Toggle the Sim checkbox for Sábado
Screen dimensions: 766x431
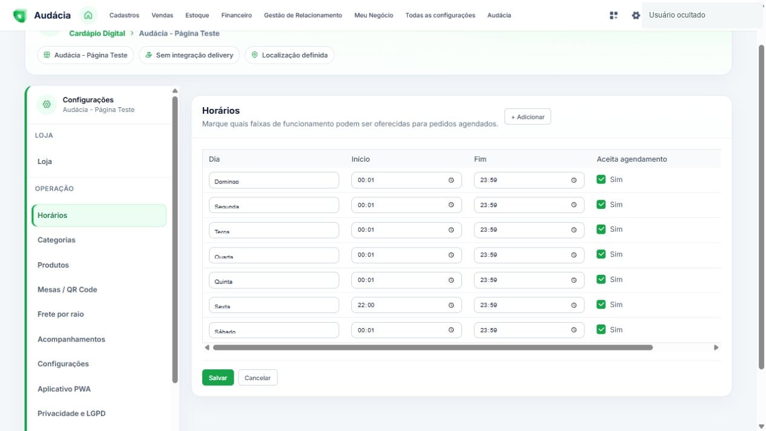point(601,329)
